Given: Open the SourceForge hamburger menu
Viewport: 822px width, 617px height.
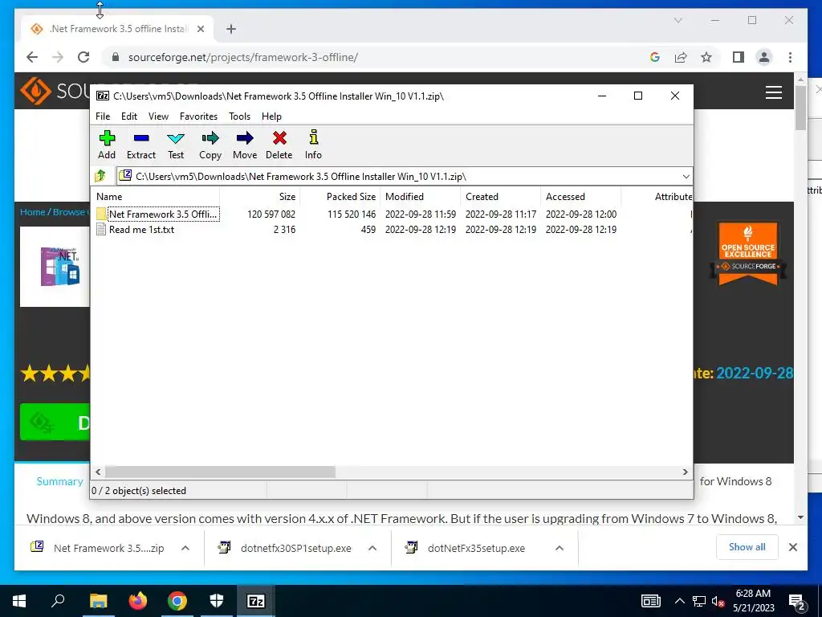Looking at the screenshot, I should (774, 92).
